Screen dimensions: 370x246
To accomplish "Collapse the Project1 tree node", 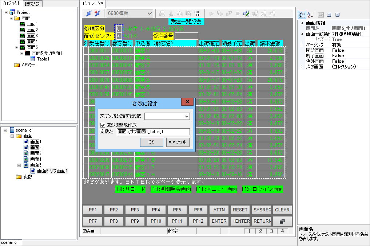I will coord(7,12).
